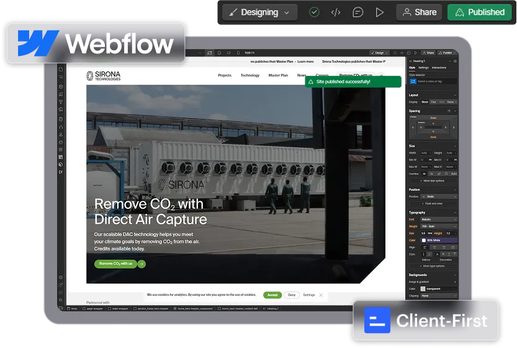Click the Share button beside Published
Viewport: 517px width, 348px height.
coord(419,12)
